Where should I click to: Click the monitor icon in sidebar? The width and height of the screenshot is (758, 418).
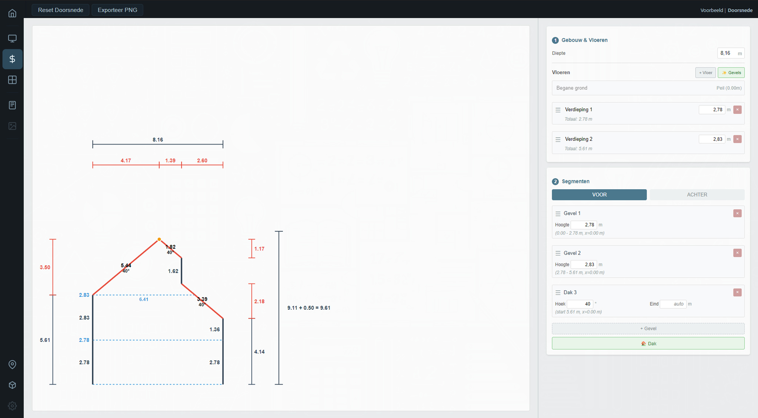pyautogui.click(x=12, y=38)
